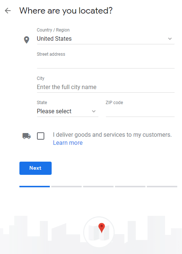Open the State dropdown showing Please select

pos(68,111)
